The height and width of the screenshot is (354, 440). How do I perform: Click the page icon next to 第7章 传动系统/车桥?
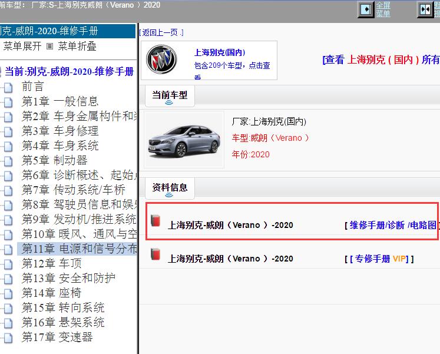(x=8, y=190)
